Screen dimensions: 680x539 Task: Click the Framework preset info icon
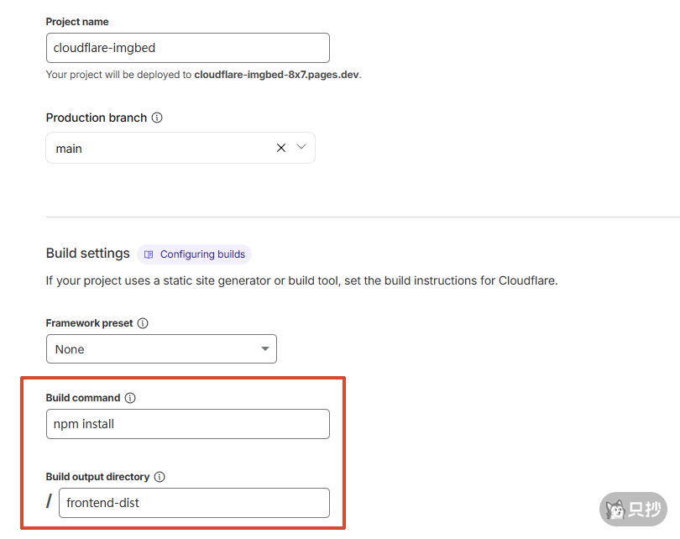[143, 323]
